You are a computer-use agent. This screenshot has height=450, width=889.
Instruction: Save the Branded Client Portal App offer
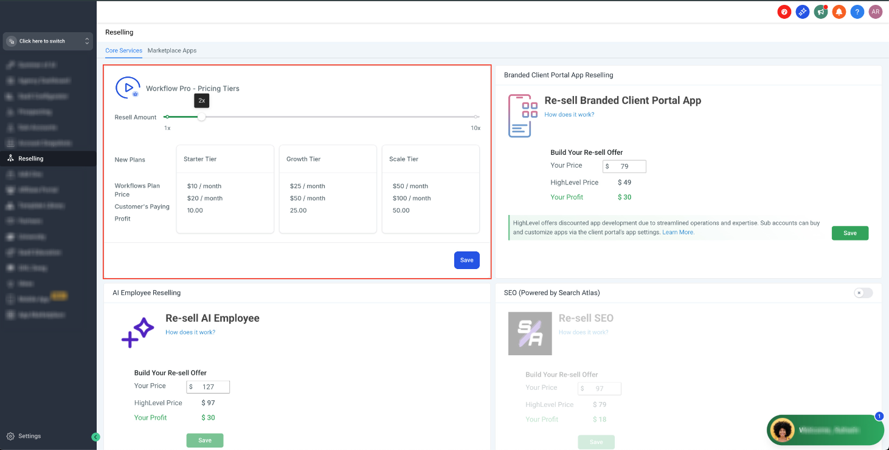pyautogui.click(x=850, y=233)
